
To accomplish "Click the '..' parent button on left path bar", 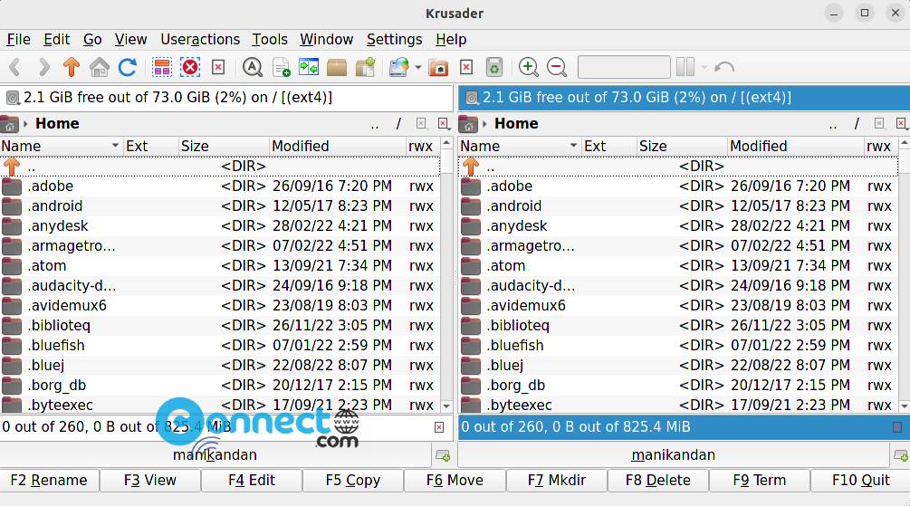I will [375, 124].
